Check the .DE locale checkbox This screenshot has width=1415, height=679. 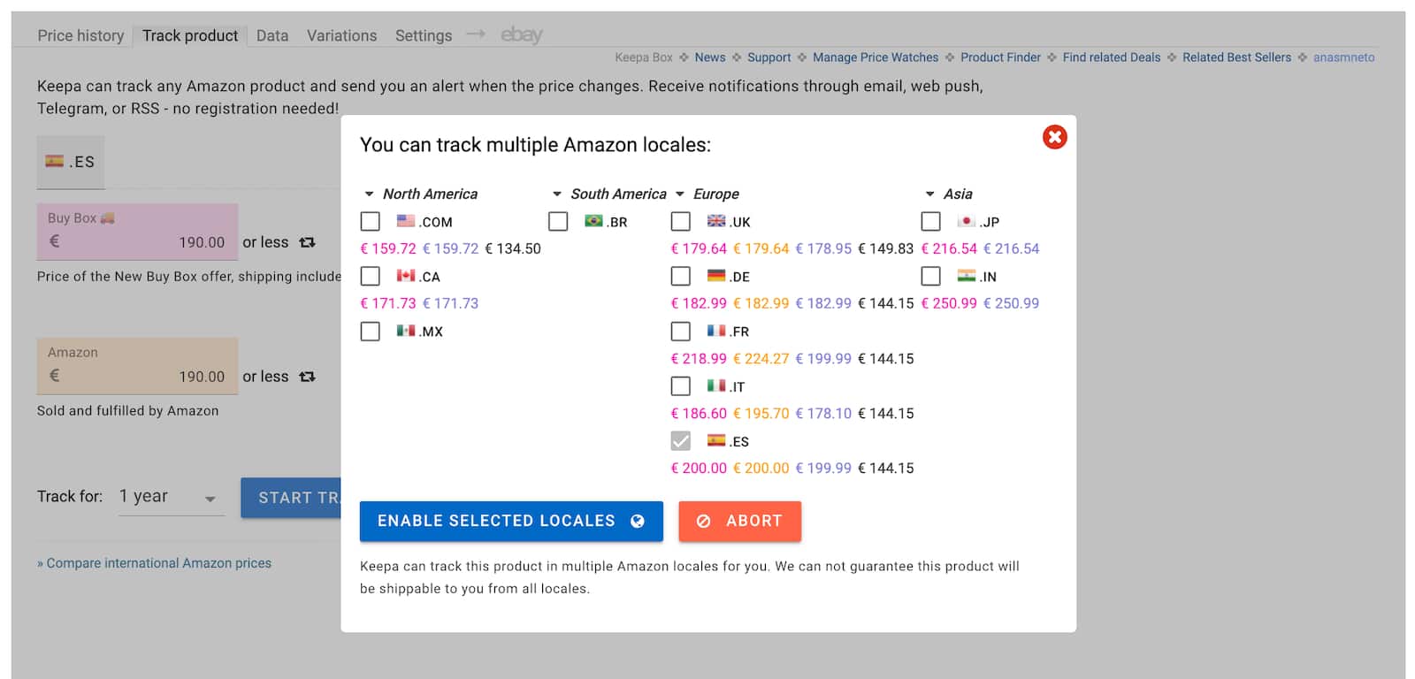681,276
